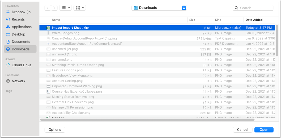This screenshot has height=138, width=281.
Task: Open Network in the sidebar
Action: click(x=20, y=81)
